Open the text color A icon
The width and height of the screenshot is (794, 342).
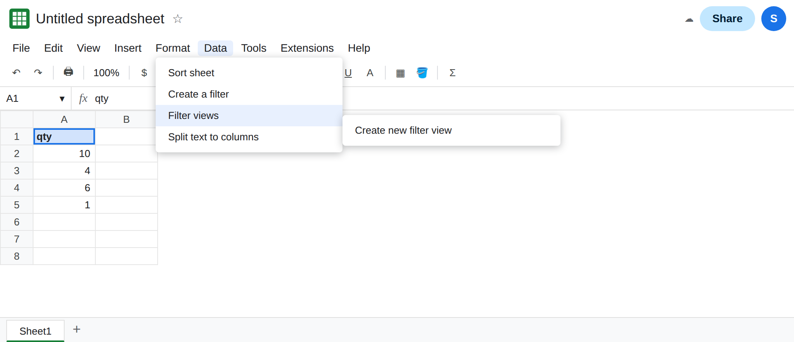370,73
